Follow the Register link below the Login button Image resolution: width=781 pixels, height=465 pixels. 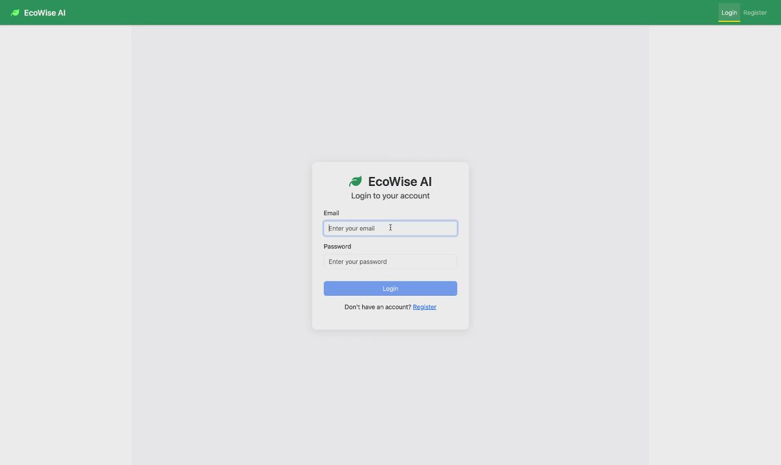point(425,307)
